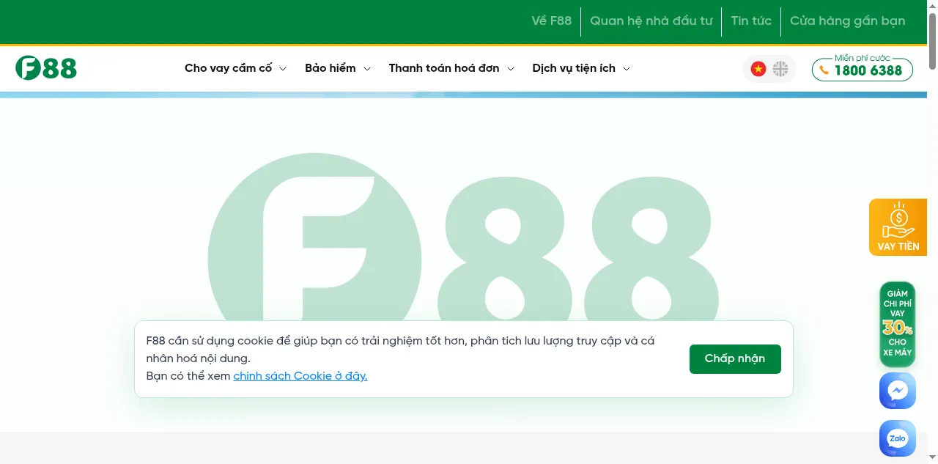
Task: Click the orange phone icon beside 1800 6388
Action: tap(824, 70)
